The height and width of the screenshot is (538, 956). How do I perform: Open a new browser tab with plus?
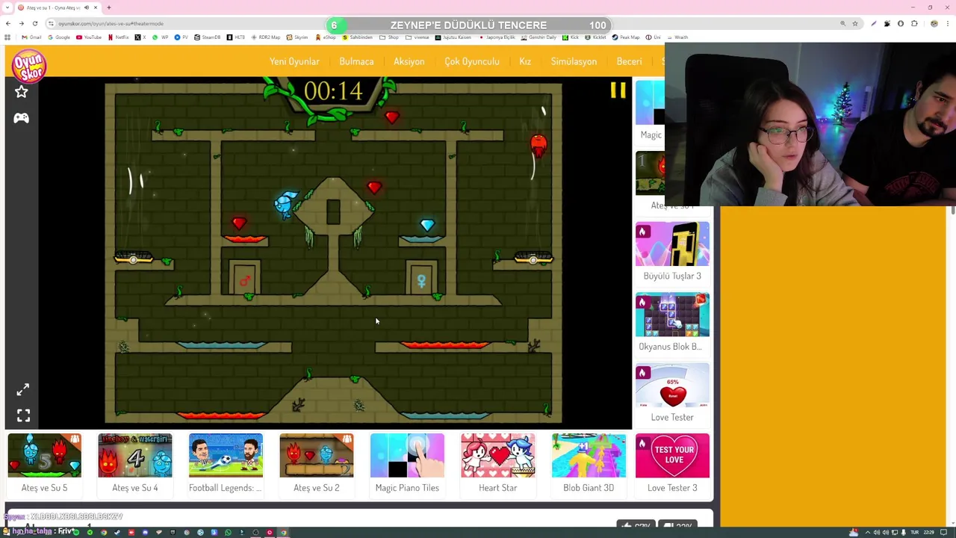pos(109,7)
